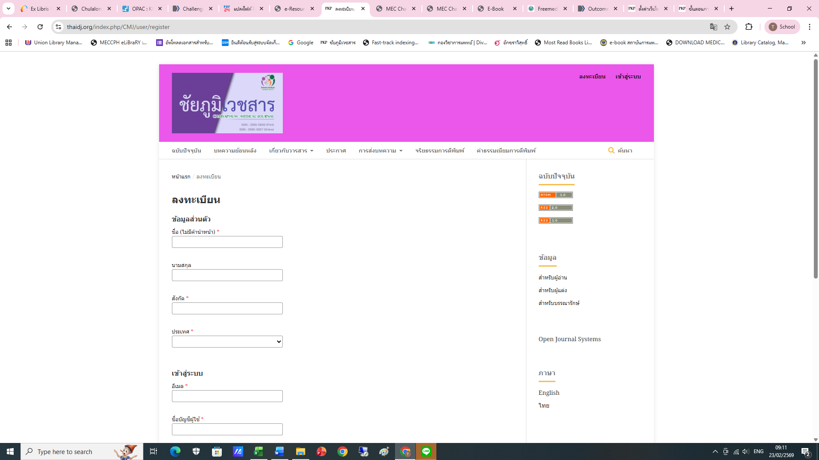Open LINE app from the taskbar
This screenshot has height=460, width=819.
point(426,451)
